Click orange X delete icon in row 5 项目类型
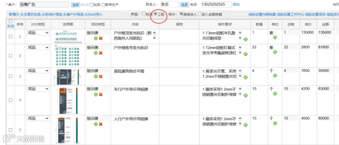The width and height of the screenshot is (339, 145). click(x=101, y=124)
